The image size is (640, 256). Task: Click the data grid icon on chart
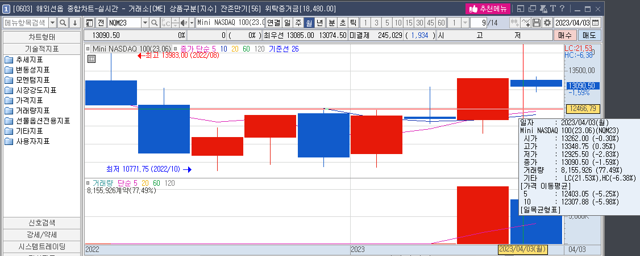click(92, 59)
